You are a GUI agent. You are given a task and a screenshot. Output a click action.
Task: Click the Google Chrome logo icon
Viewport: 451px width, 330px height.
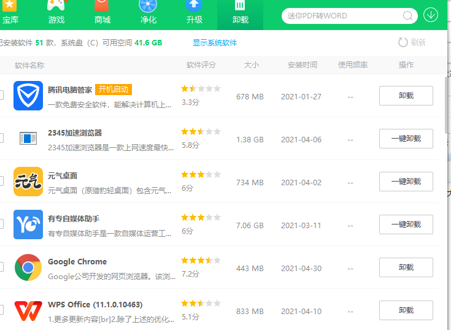(28, 267)
